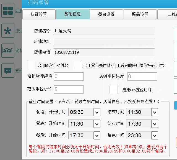Switch to the 认证设置 tab
Image resolution: width=177 pixels, height=160 pixels.
(x=39, y=14)
